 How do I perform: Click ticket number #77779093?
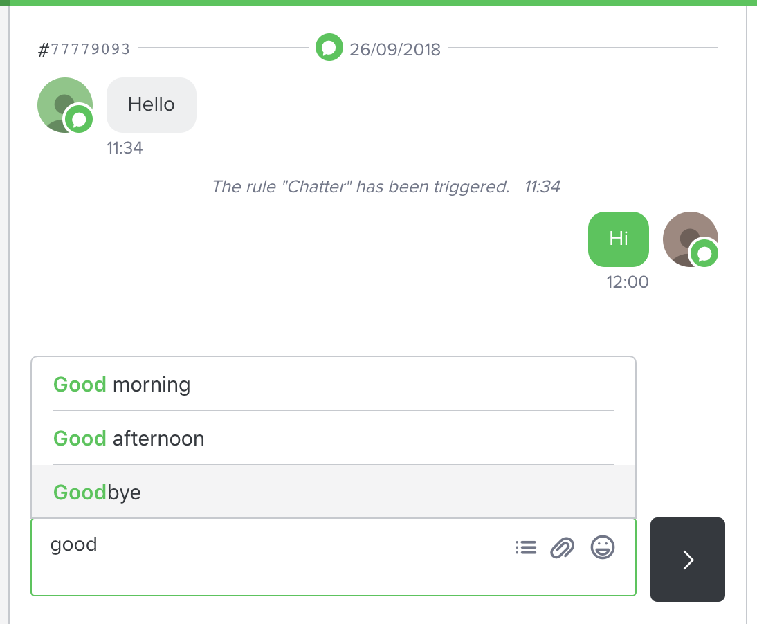click(84, 49)
